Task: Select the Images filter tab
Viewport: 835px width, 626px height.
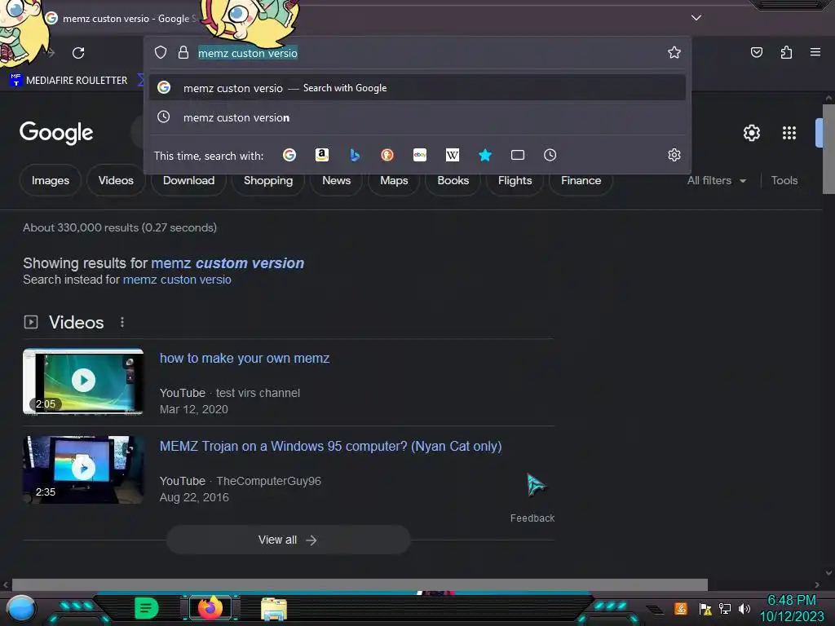Action: point(50,180)
